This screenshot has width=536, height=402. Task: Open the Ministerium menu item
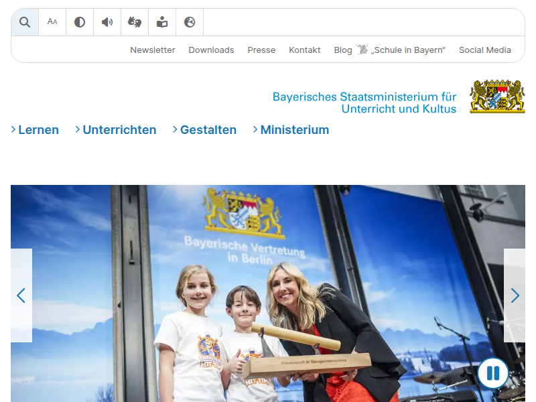[291, 130]
